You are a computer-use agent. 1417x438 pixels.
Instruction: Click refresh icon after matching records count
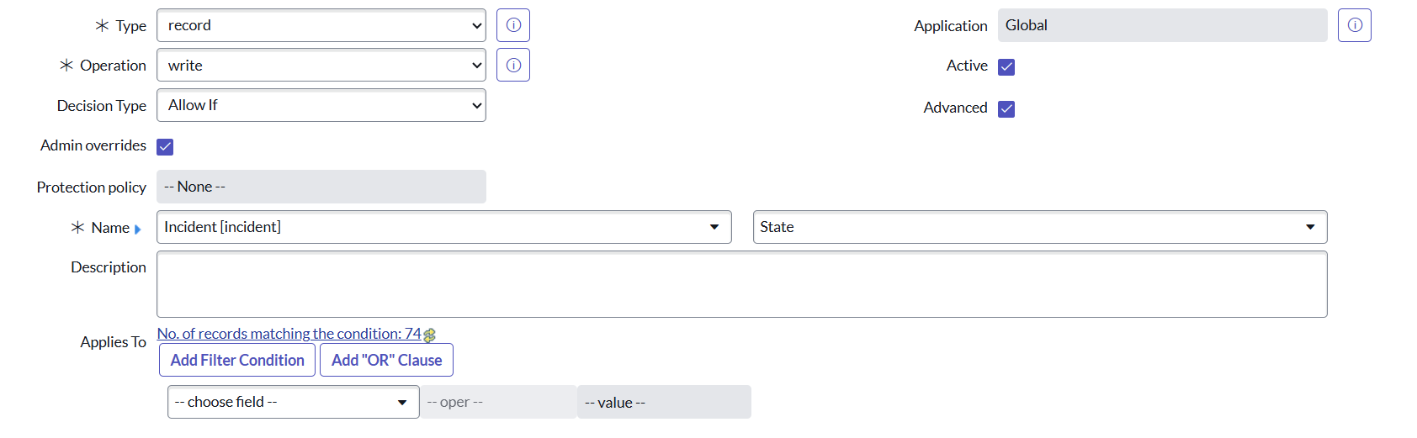430,335
